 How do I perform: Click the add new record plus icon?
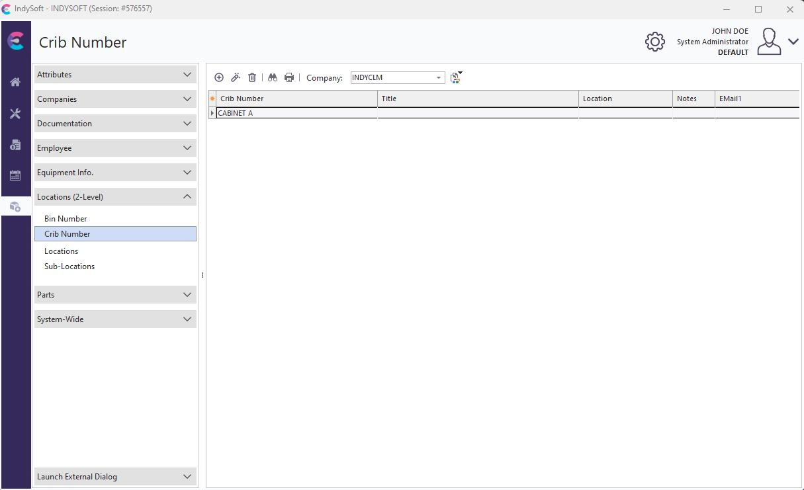[x=219, y=77]
